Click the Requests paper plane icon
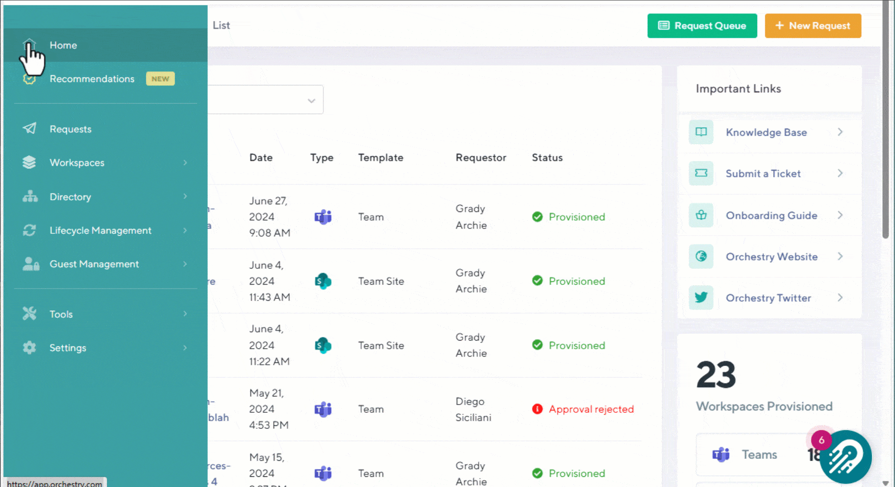 (30, 129)
